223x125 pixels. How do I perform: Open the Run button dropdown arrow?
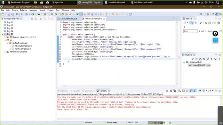point(36,14)
